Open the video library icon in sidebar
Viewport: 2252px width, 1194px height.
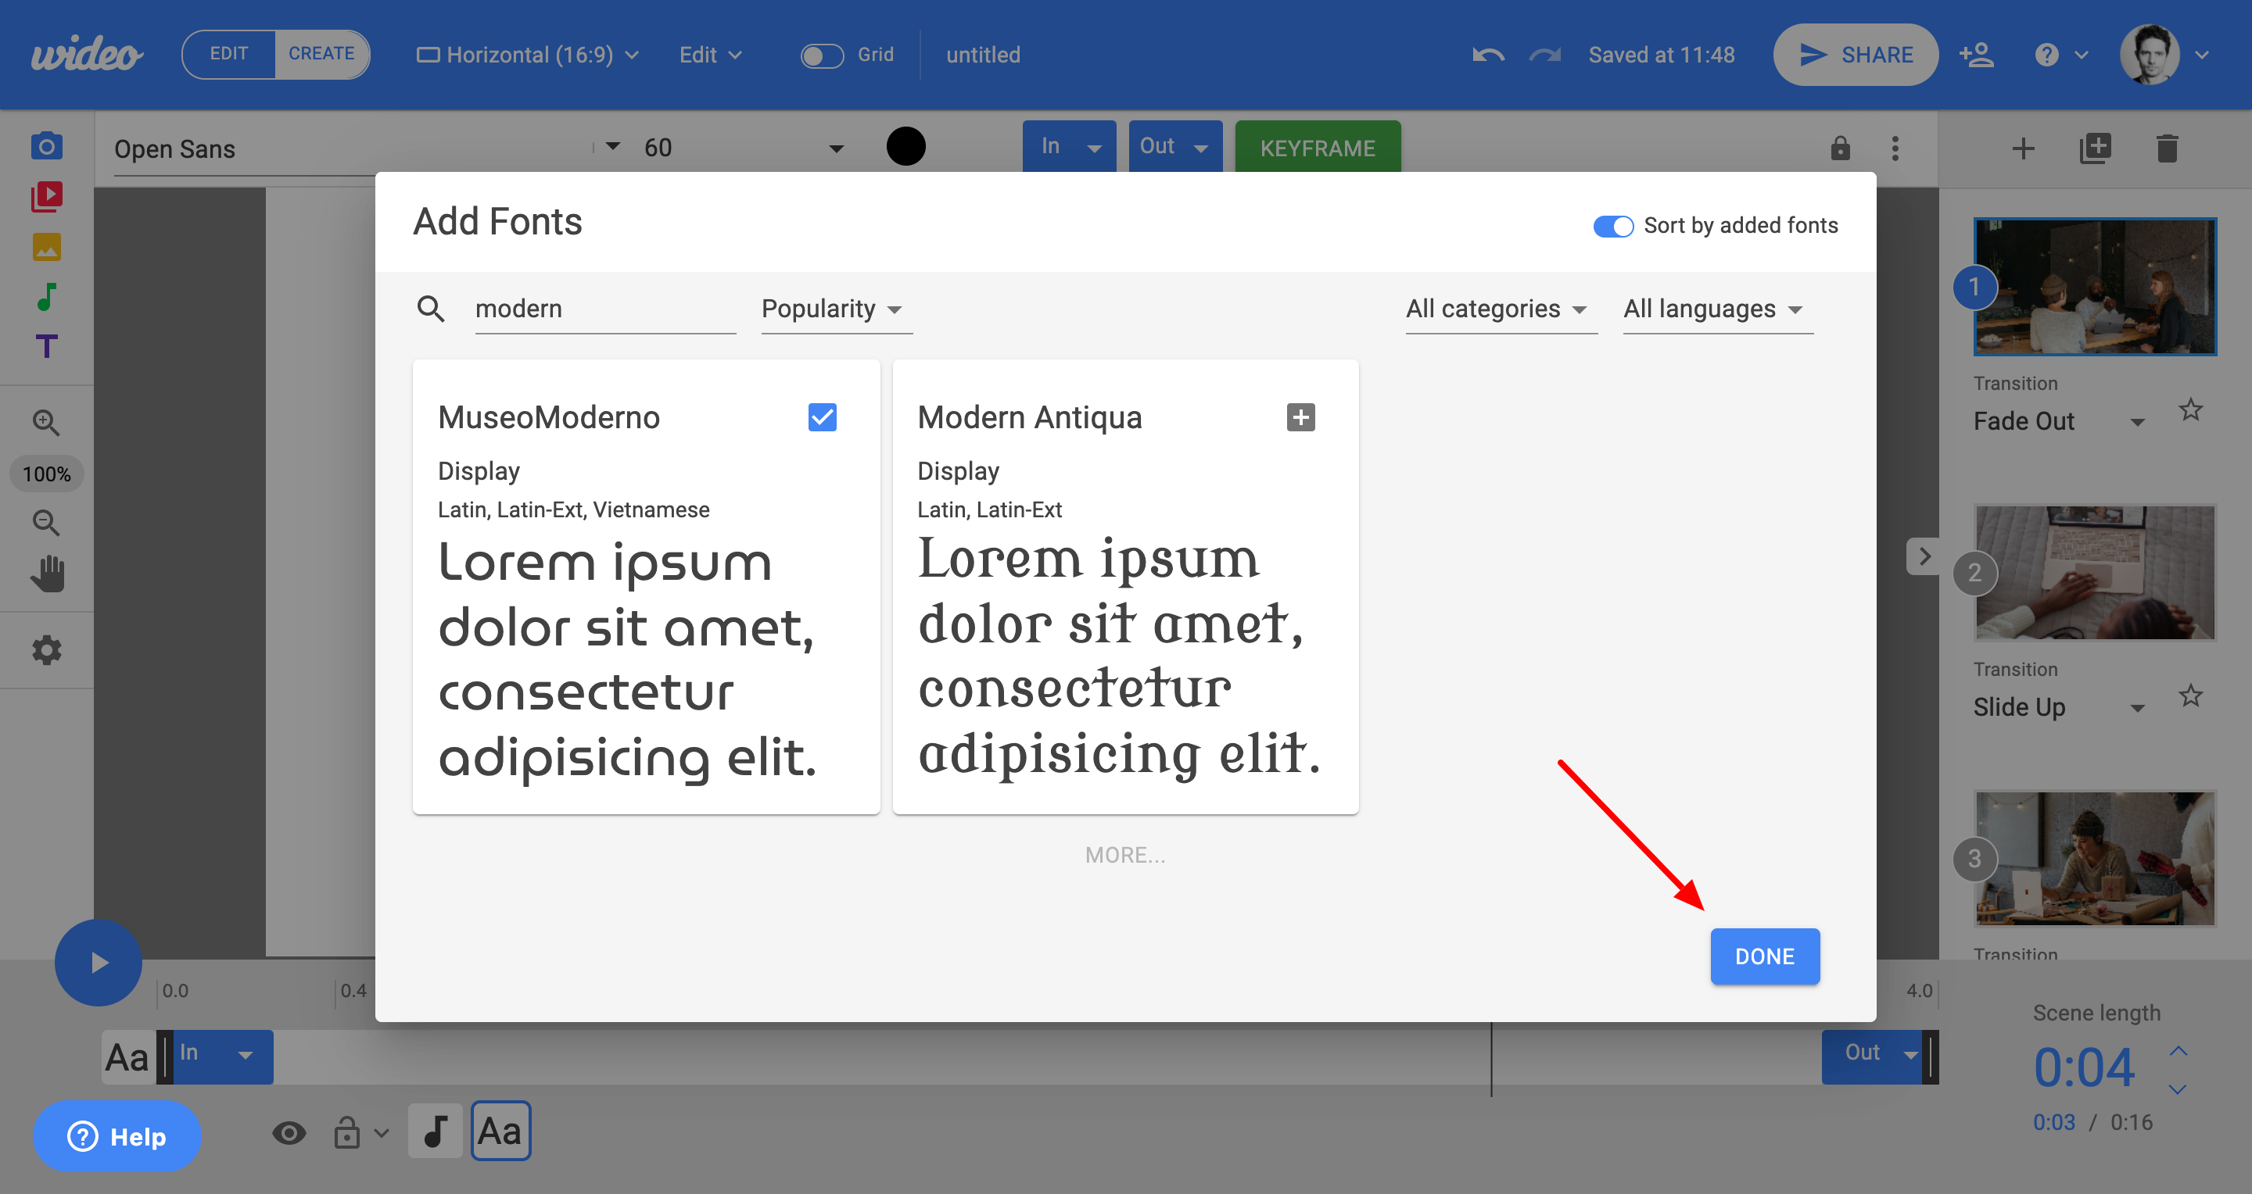tap(46, 196)
